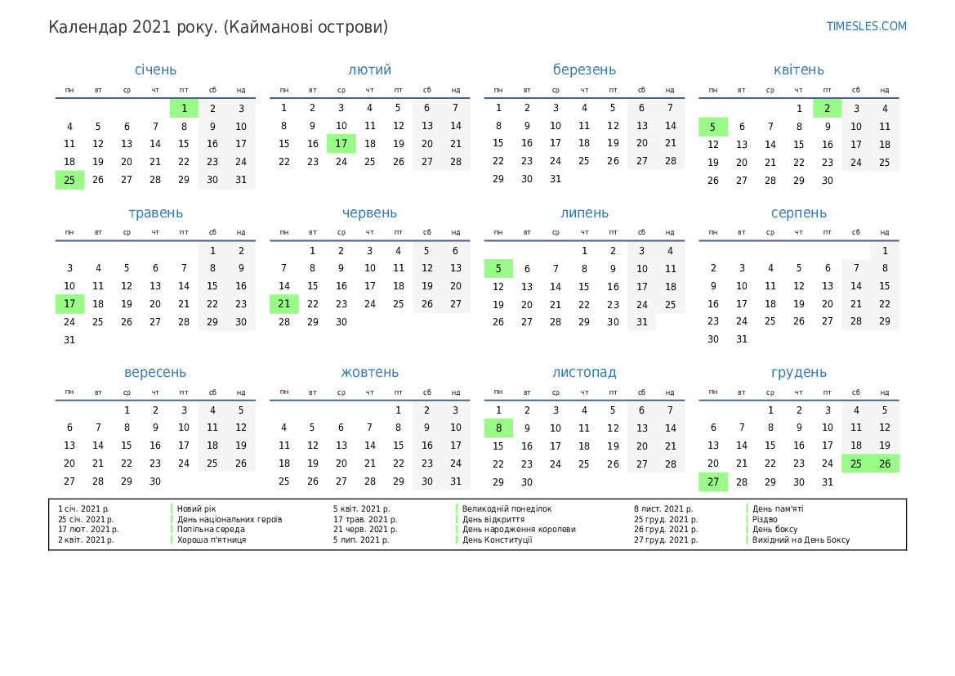Click highlighted 25 in січень
Image resolution: width=955 pixels, height=676 pixels.
[69, 180]
